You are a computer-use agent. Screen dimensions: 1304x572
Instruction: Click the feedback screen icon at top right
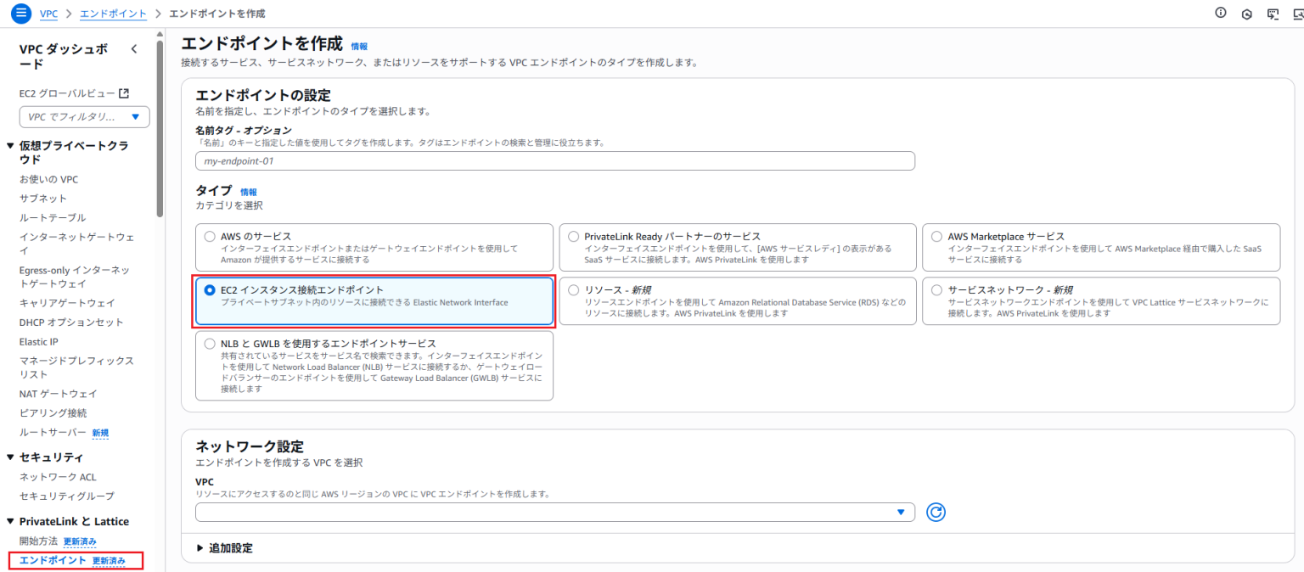coord(1298,14)
